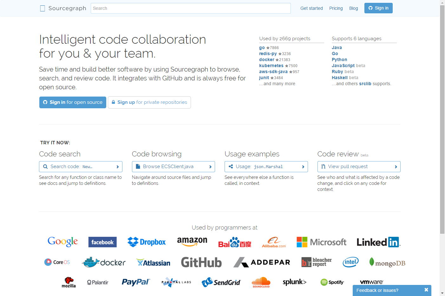Open the docker project link
Screen dimensions: 445x296
pos(267,60)
